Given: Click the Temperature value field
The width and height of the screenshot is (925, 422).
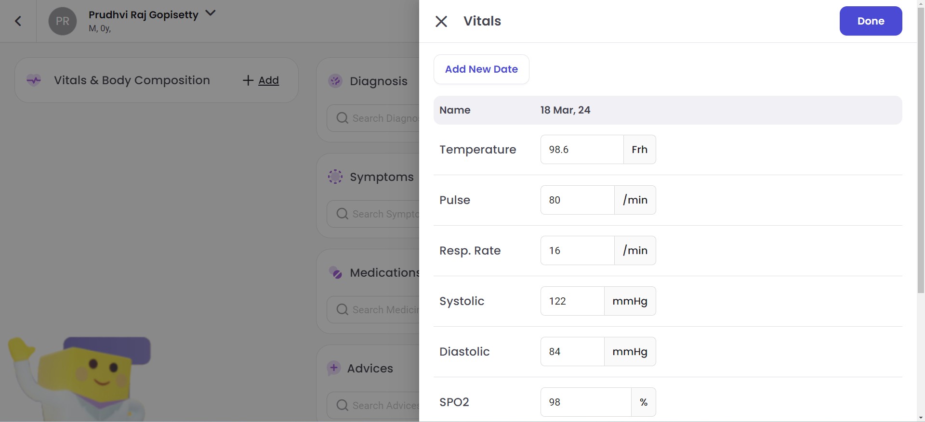Looking at the screenshot, I should click(581, 150).
